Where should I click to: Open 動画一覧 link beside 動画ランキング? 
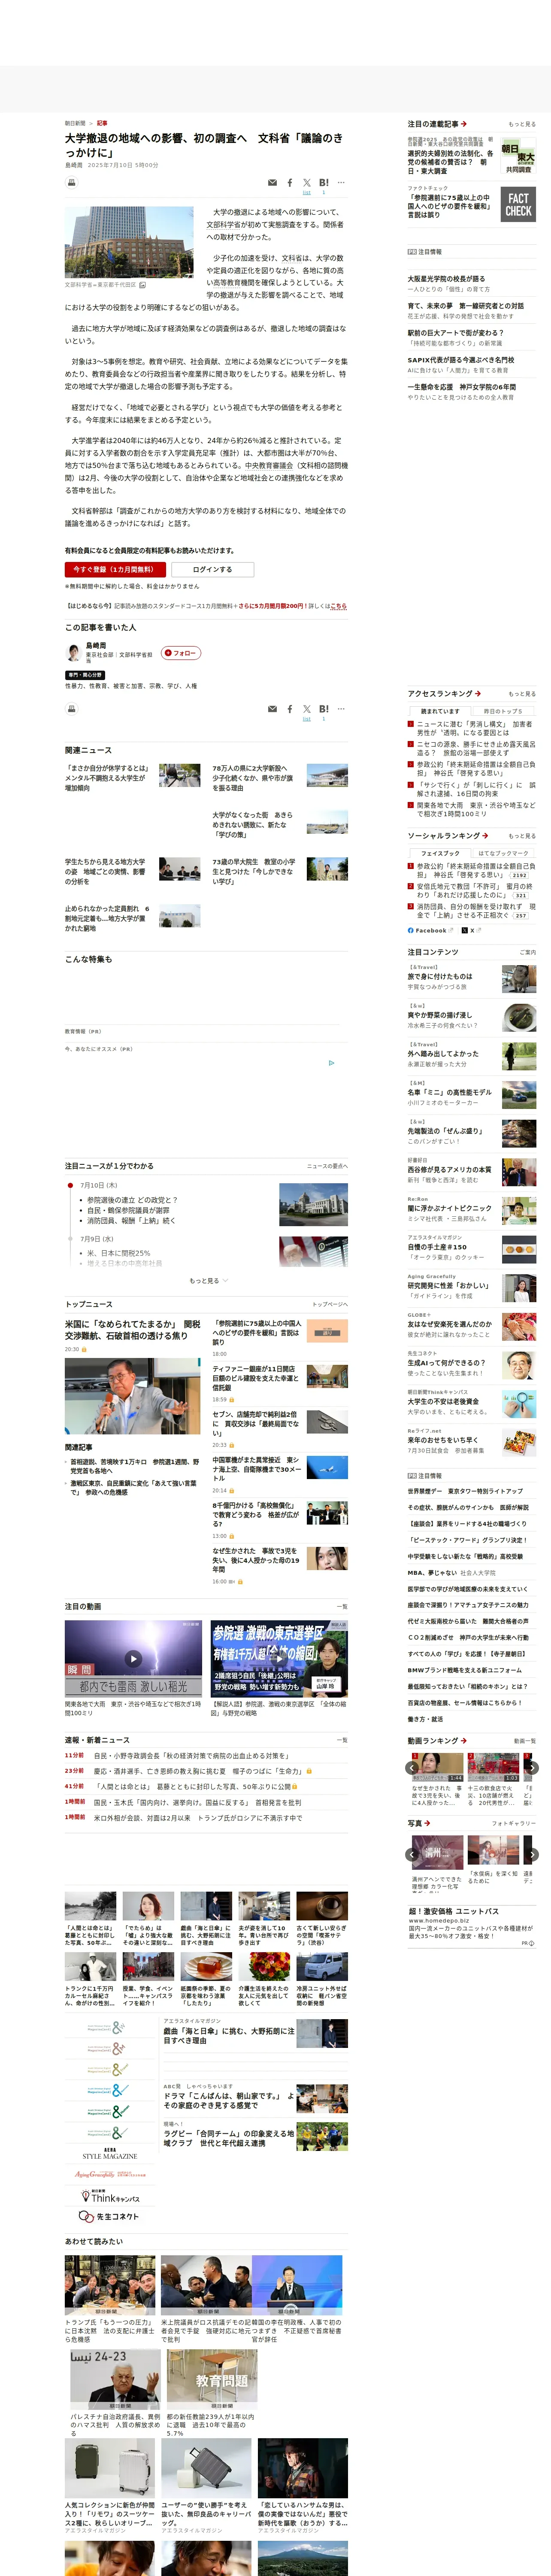pyautogui.click(x=524, y=1741)
